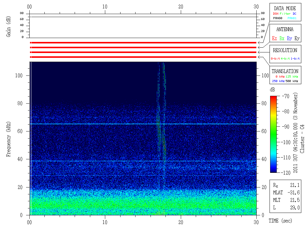Click the MLT value 21.5
307x230 pixels.
click(295, 200)
